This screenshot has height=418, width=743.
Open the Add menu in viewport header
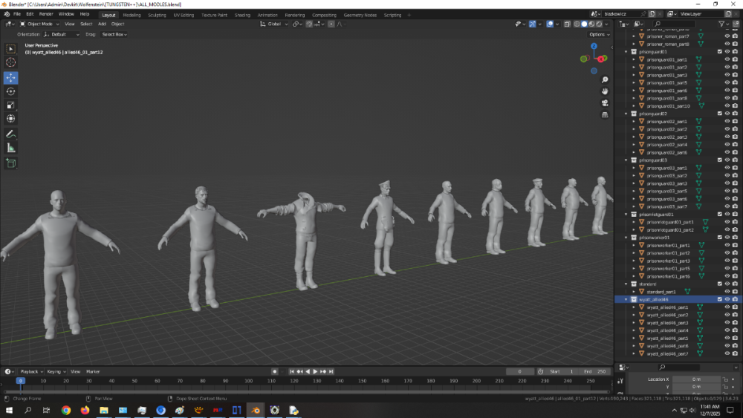tap(102, 24)
